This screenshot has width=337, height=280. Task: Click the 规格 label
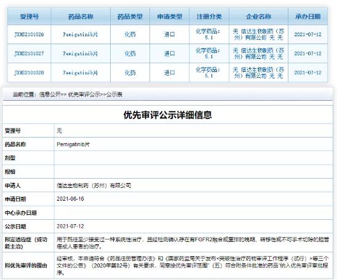point(10,172)
